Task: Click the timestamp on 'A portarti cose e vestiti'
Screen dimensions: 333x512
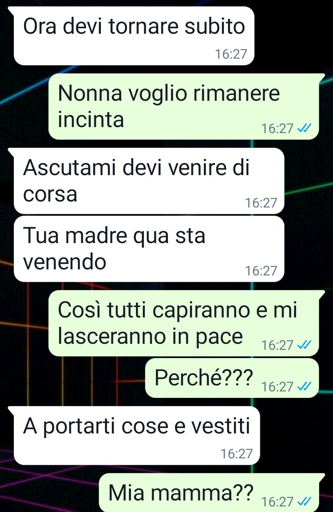Action: coord(237,454)
